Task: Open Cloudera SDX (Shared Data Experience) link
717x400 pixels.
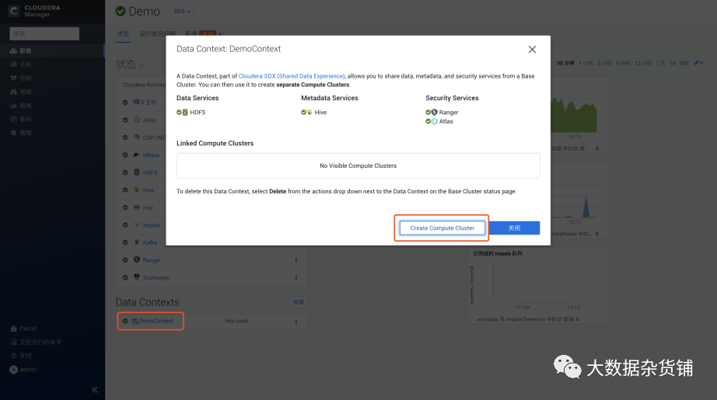Action: pyautogui.click(x=292, y=76)
